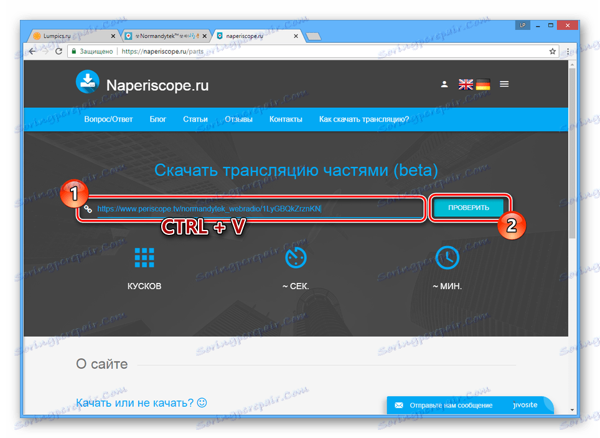600x438 pixels.
Task: Select Контакты in the navigation menu
Action: pos(286,119)
